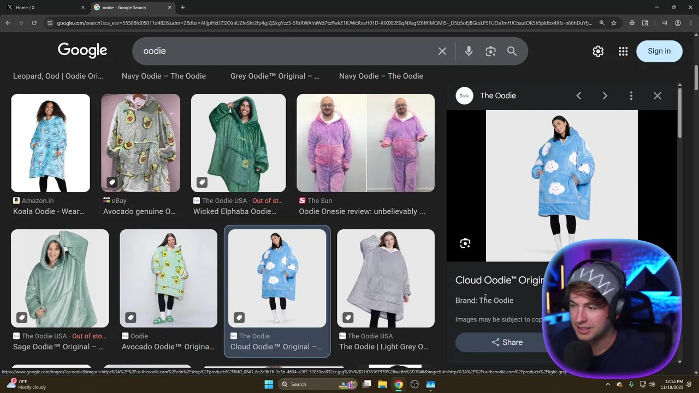Show next image in the preview panel
Screen dimensions: 699x393
[x=605, y=96]
